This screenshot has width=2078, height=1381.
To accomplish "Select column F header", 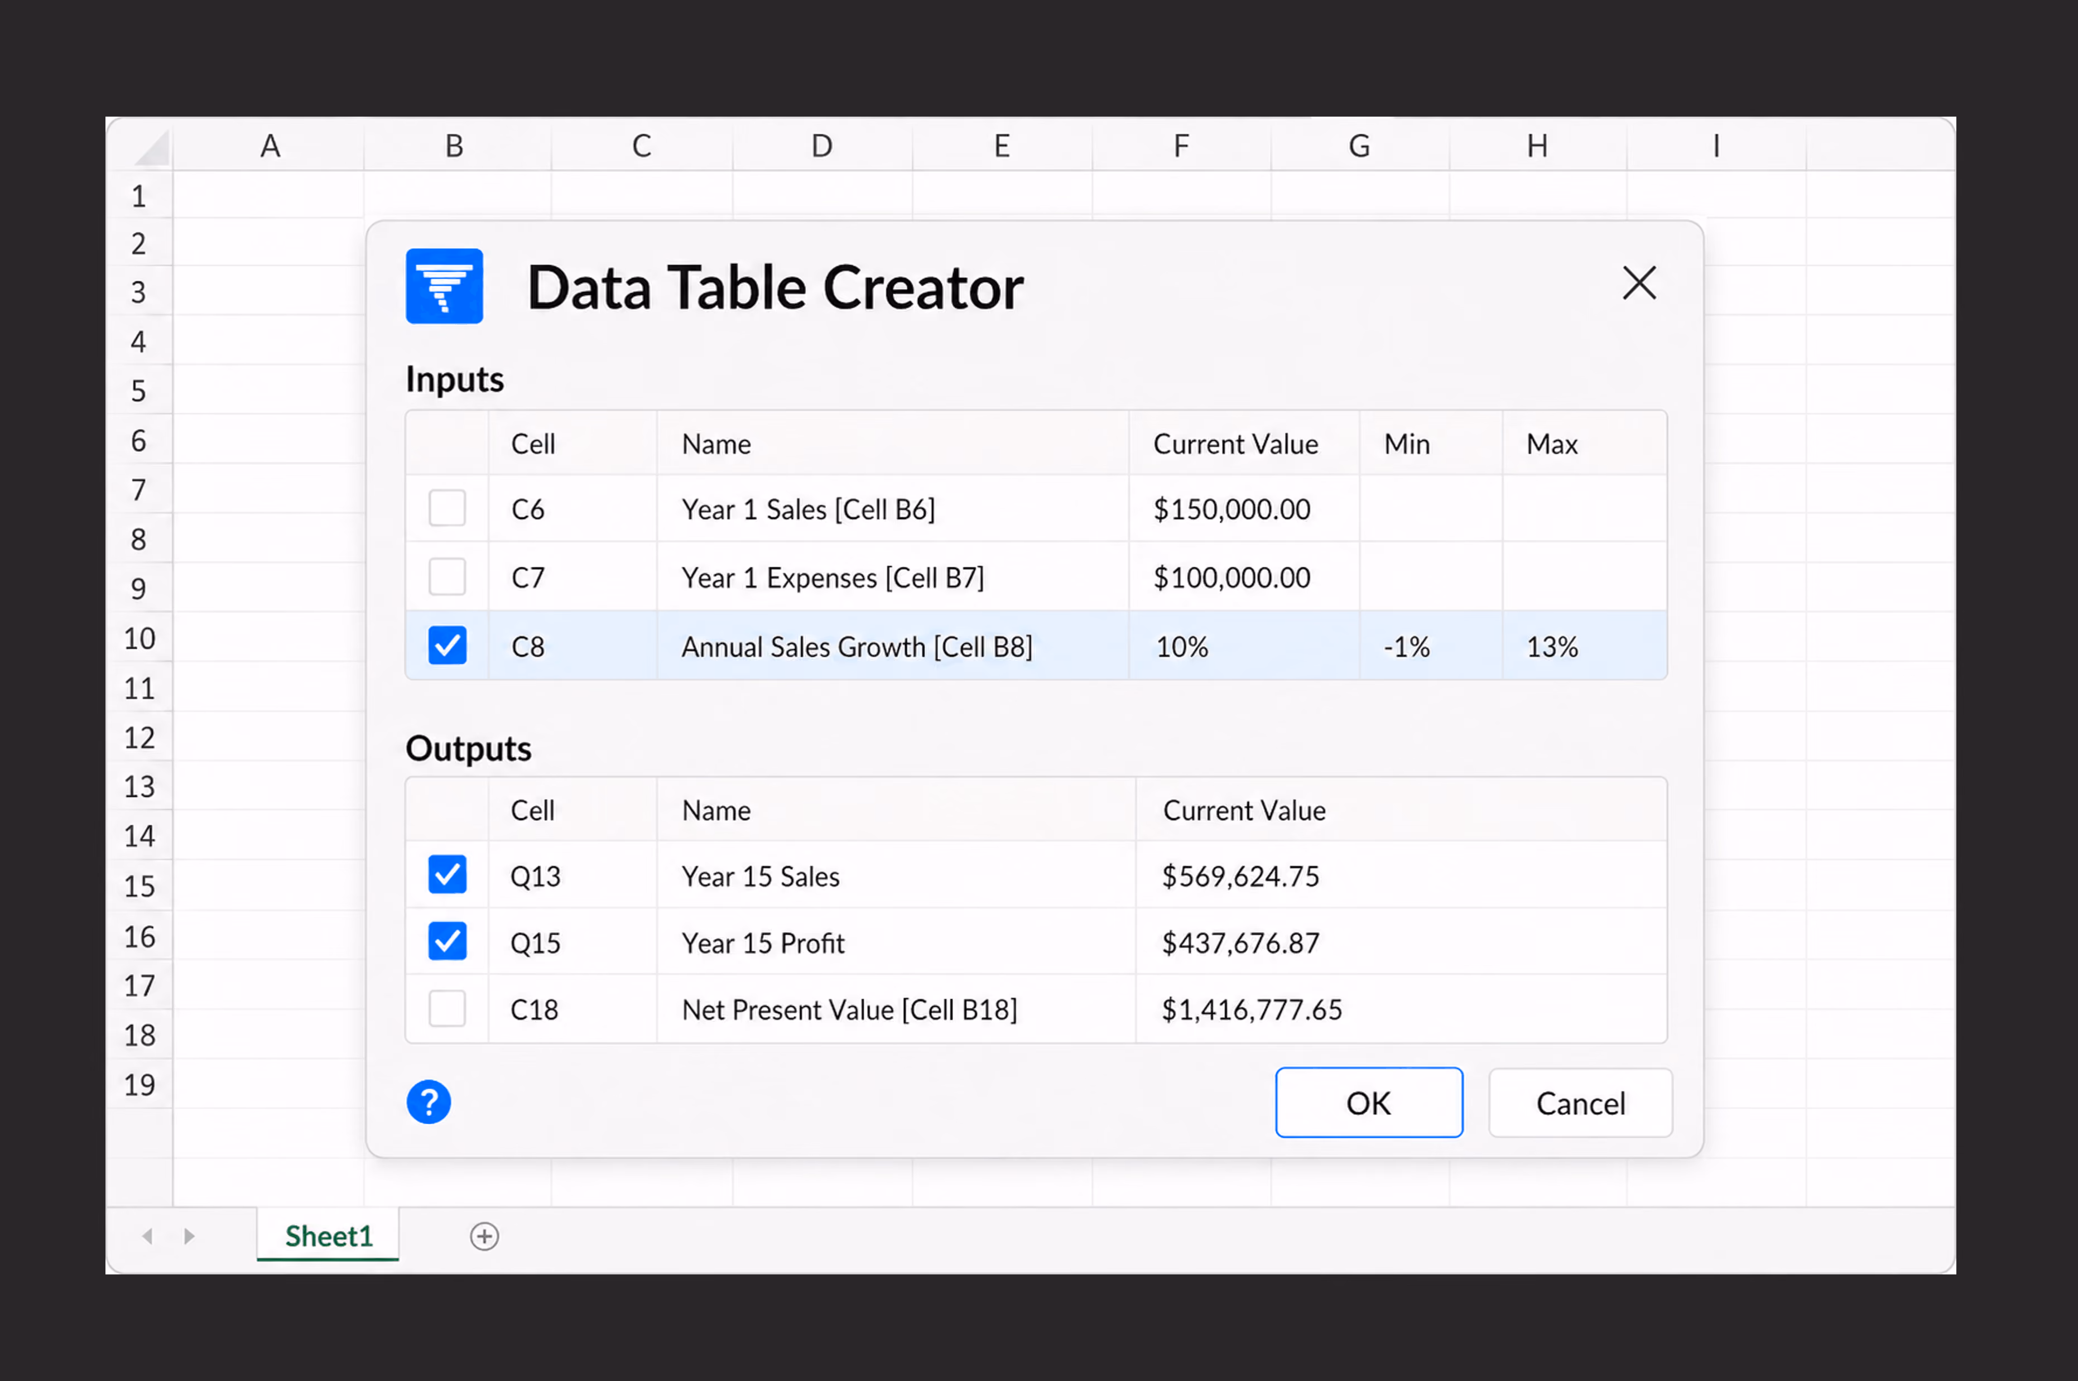I will coord(1181,145).
